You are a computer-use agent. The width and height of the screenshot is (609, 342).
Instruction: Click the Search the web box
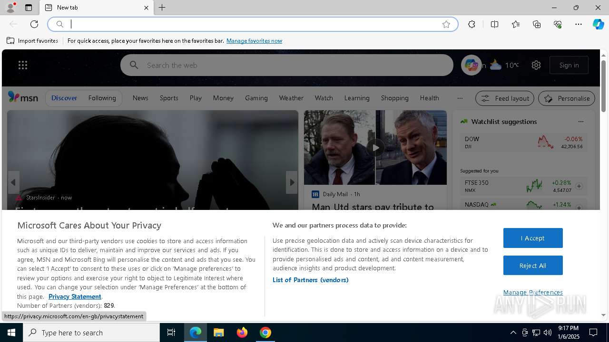point(286,65)
